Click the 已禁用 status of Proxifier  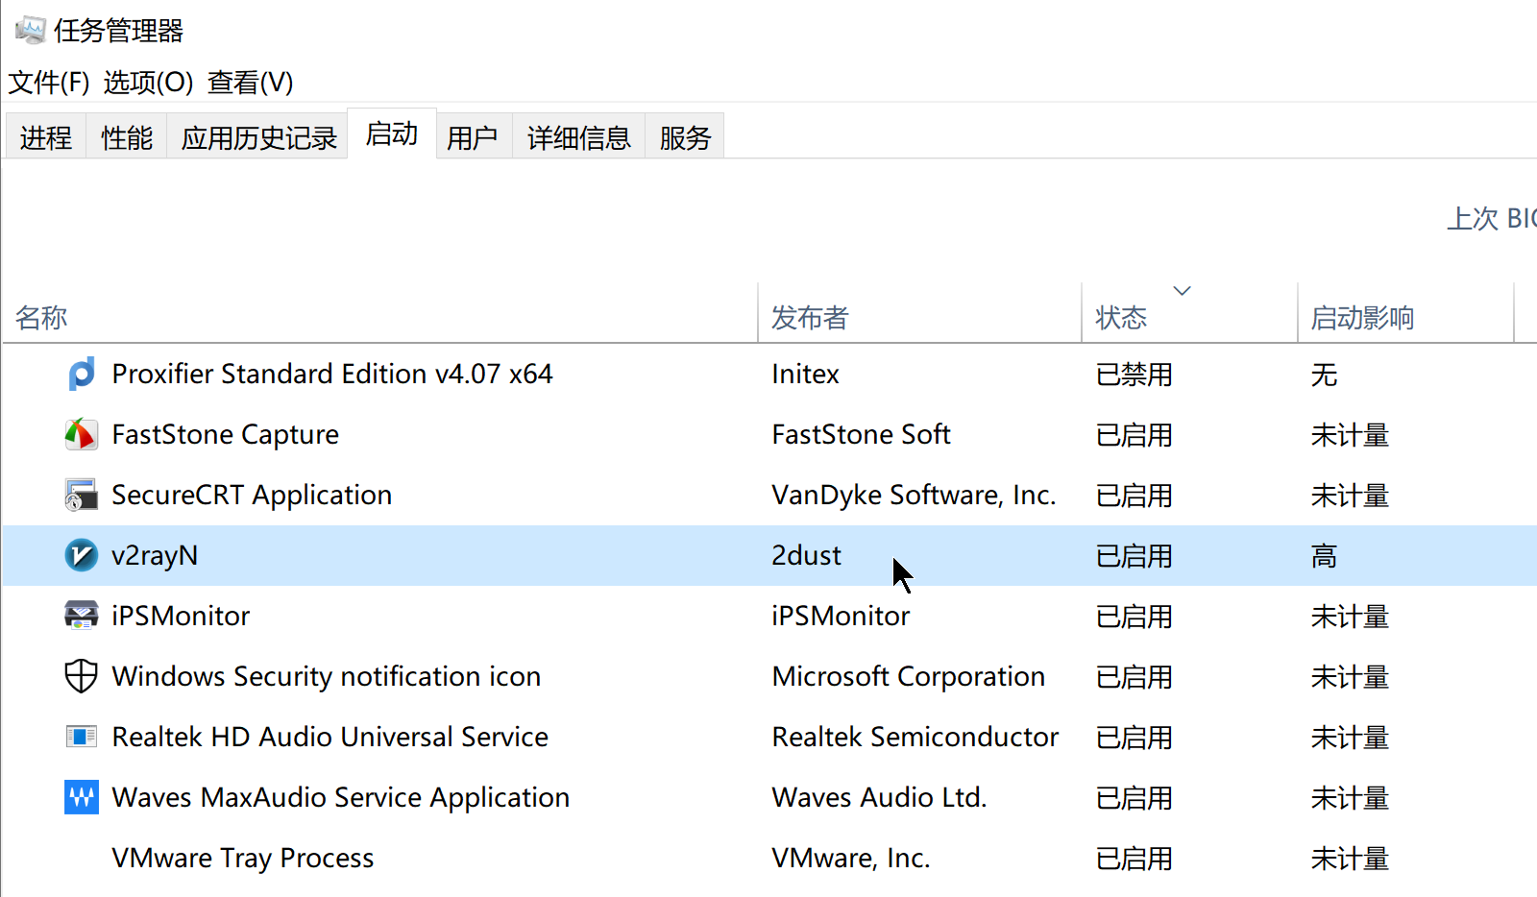[x=1134, y=375]
